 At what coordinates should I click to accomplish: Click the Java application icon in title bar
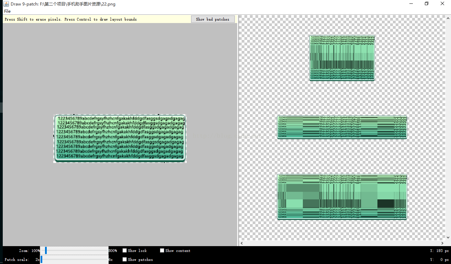[x=6, y=4]
